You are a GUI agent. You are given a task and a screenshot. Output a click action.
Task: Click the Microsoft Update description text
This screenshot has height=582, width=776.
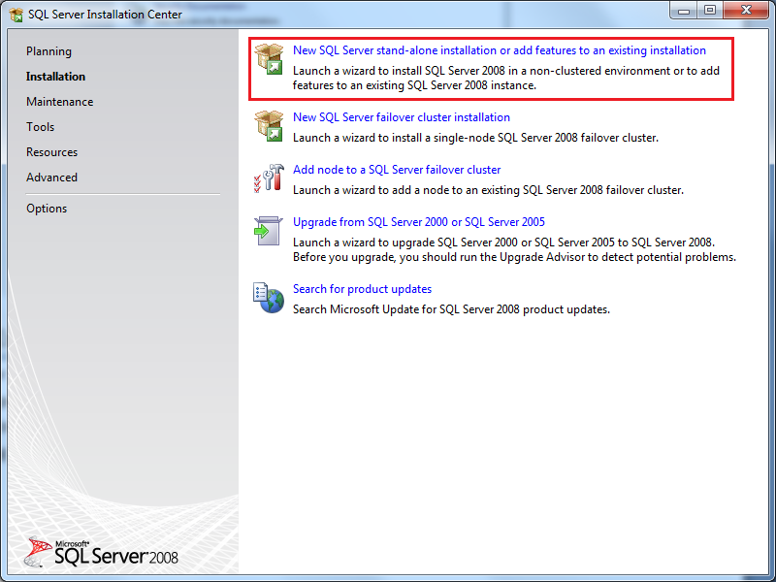point(451,309)
